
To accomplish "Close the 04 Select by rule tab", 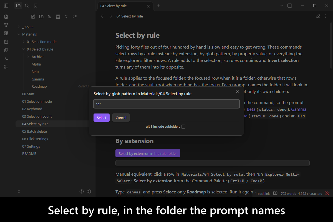I will point(149,6).
